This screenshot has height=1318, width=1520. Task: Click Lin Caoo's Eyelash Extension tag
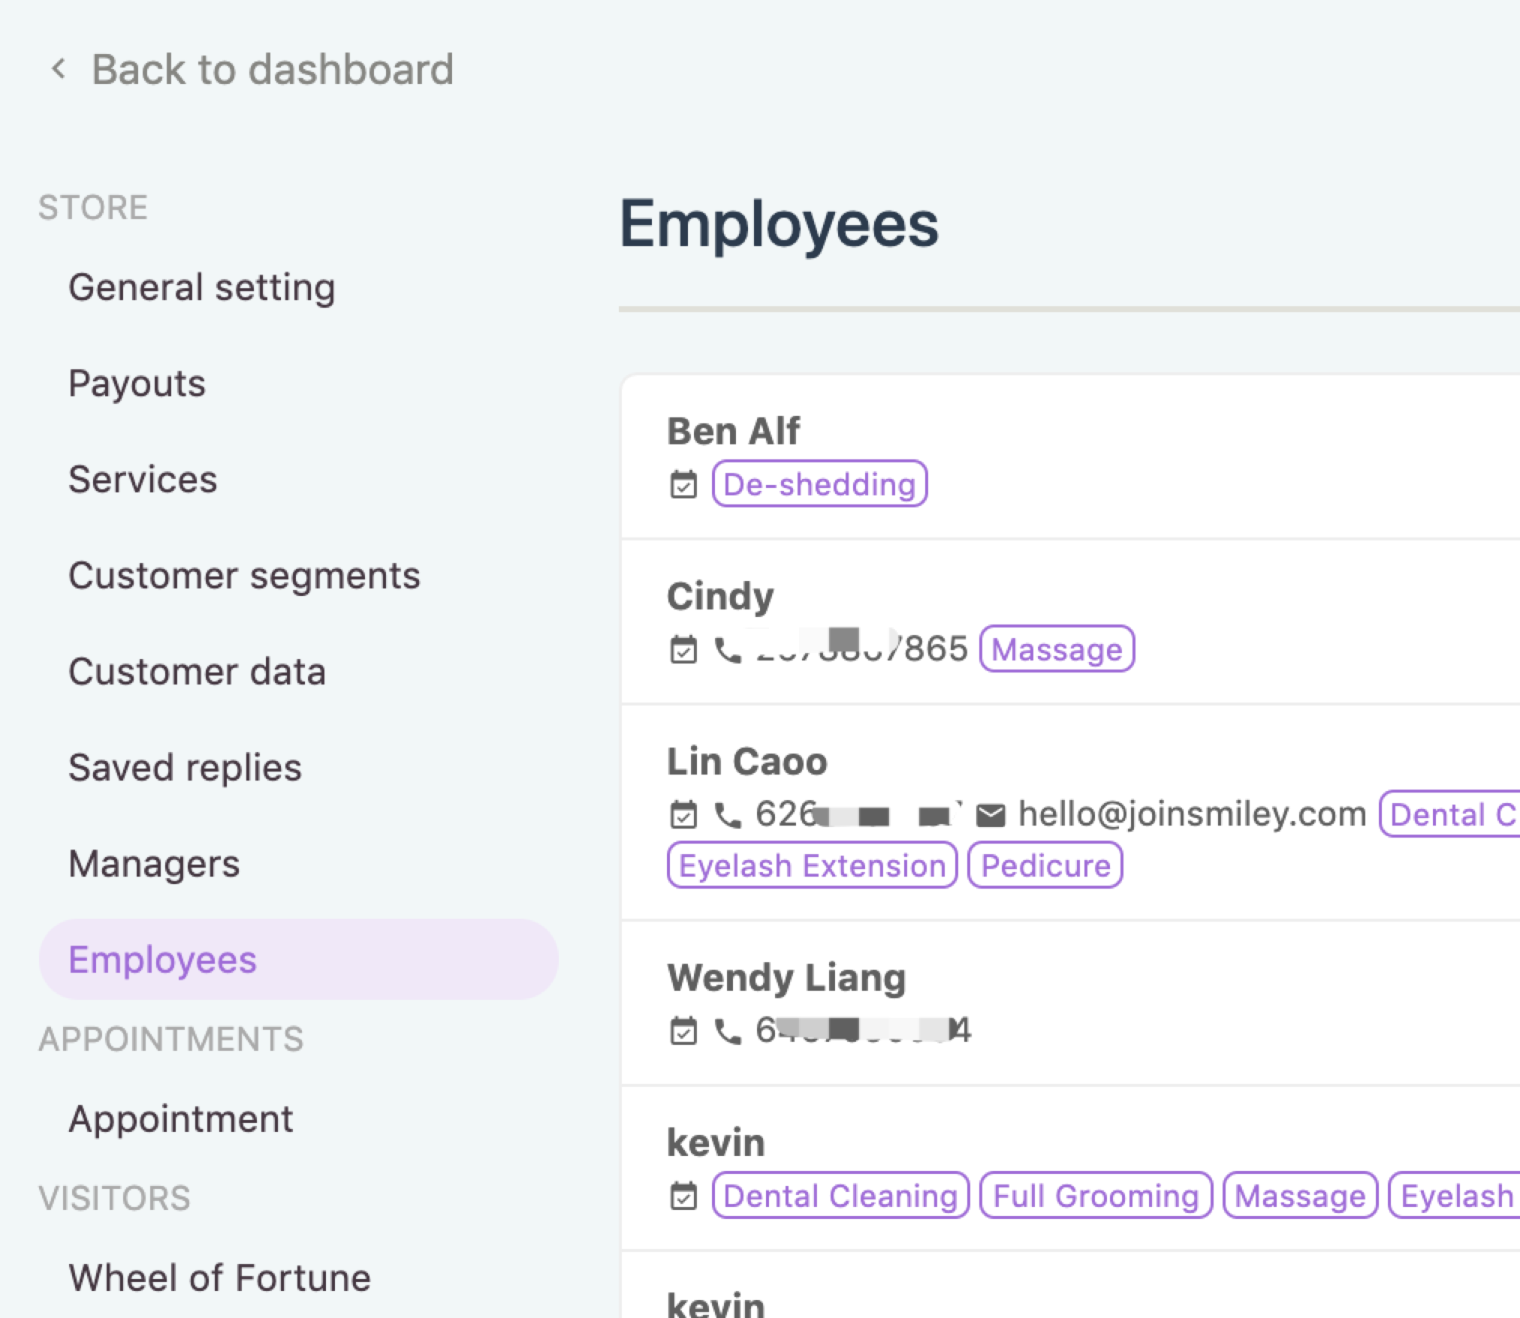(812, 865)
